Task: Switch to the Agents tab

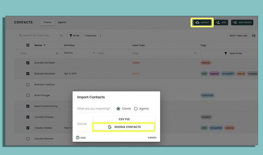Action: click(62, 22)
